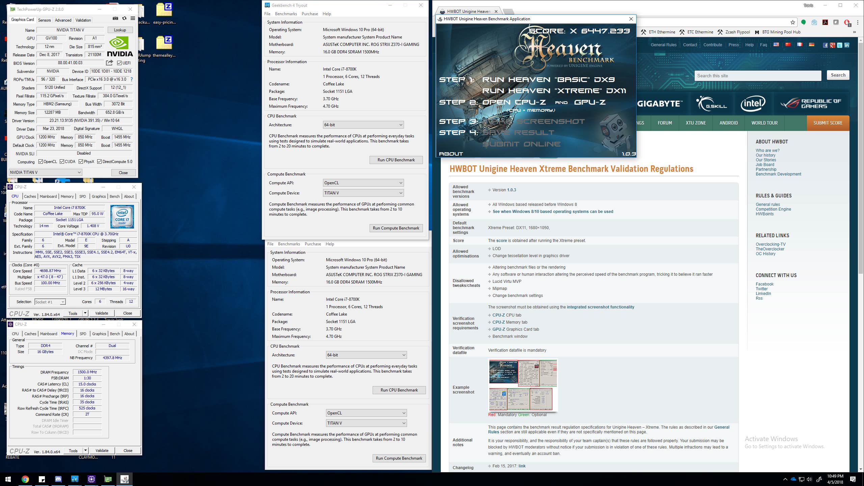This screenshot has height=486, width=864.
Task: Toggle DirectCompute 5.0 checkbox in GPU-Z
Action: coord(100,162)
